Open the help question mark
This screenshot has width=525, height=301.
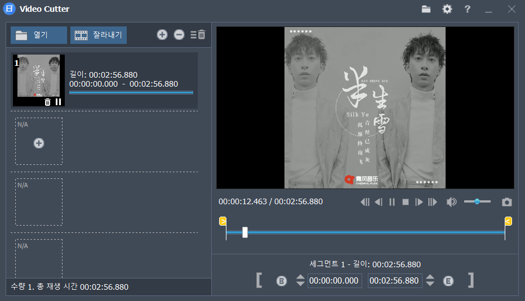468,9
